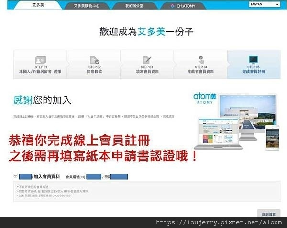The image size is (287, 228).
Task: Open the 艾多美 tab
Action: point(38,5)
